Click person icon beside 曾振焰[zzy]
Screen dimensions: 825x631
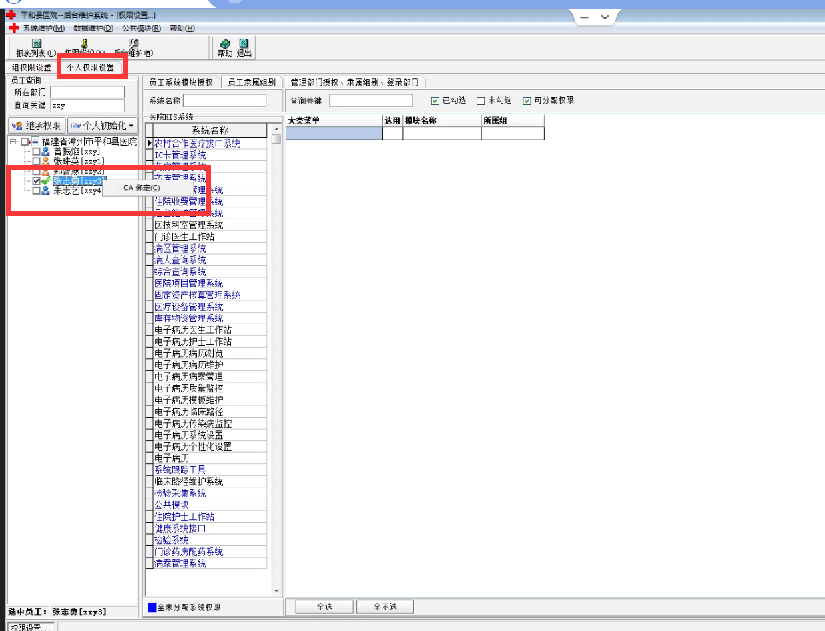45,152
